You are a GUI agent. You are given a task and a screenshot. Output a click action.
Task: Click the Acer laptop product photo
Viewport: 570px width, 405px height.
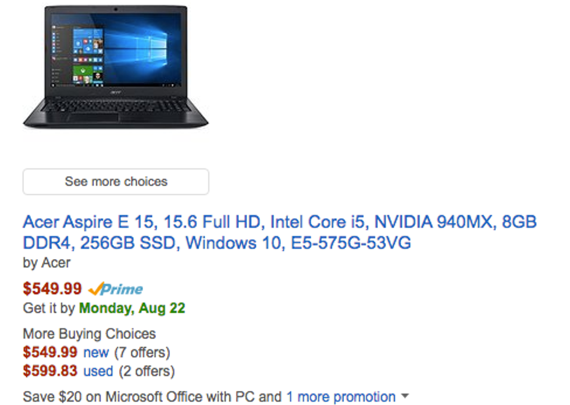click(116, 67)
